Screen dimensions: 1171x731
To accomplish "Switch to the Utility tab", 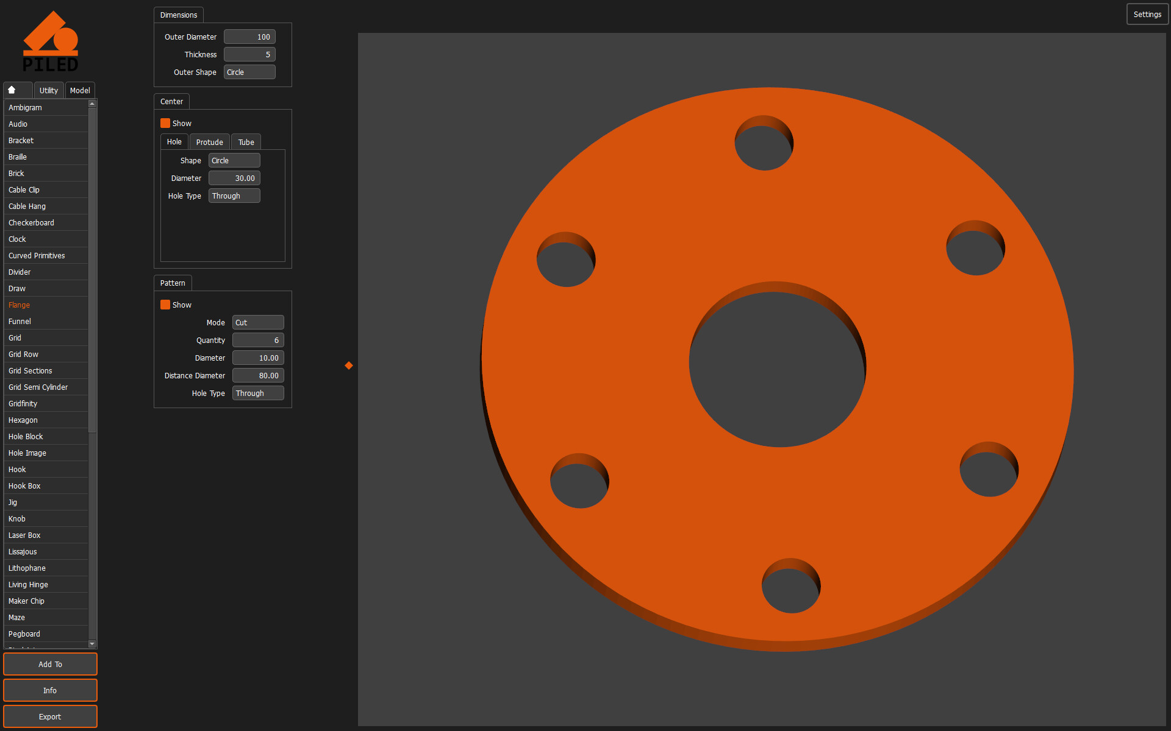I will 49,90.
